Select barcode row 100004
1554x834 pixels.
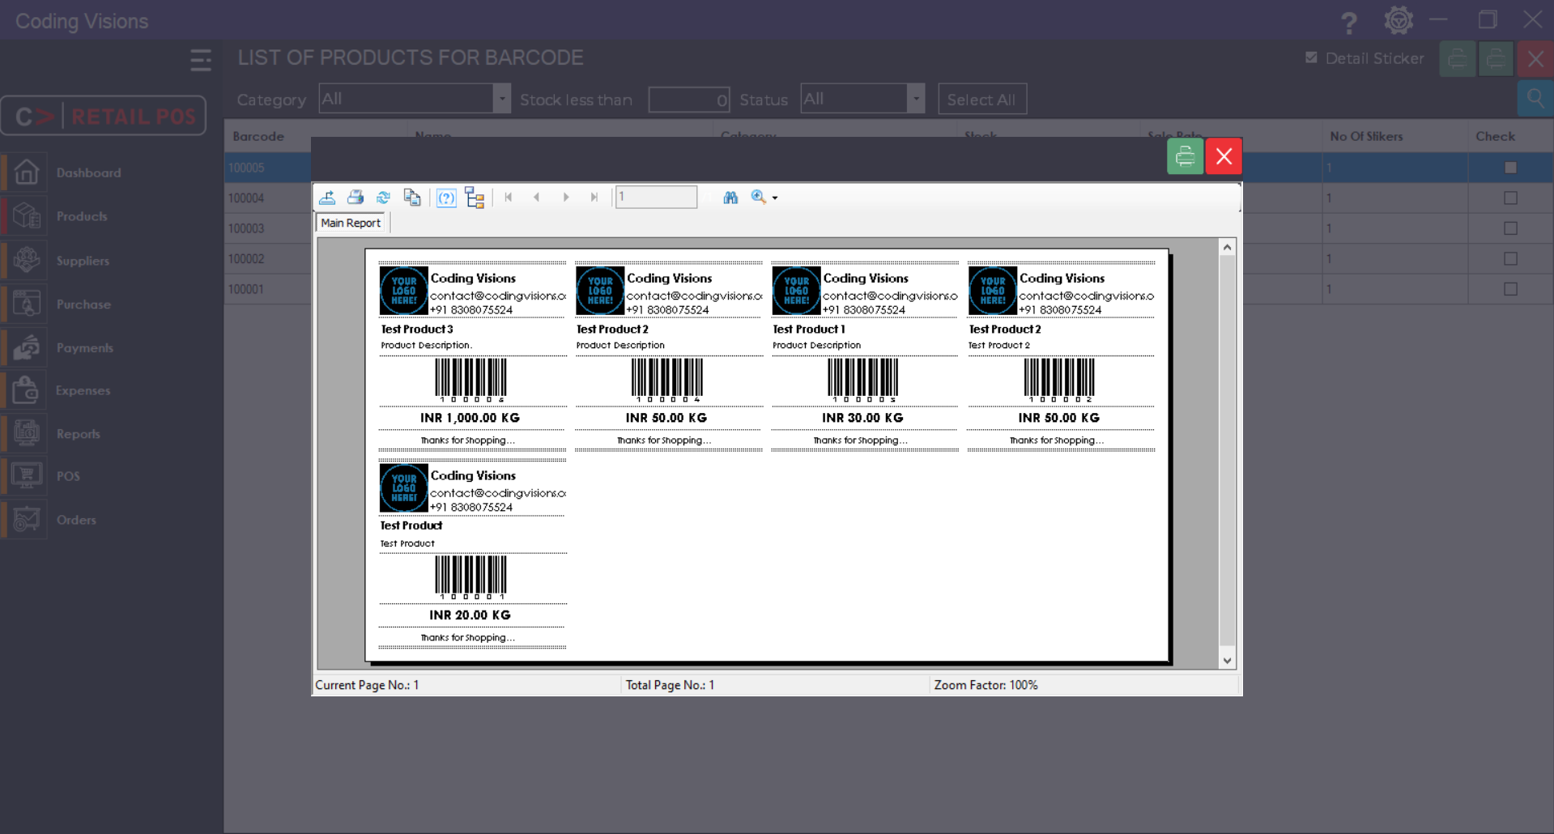[888, 198]
